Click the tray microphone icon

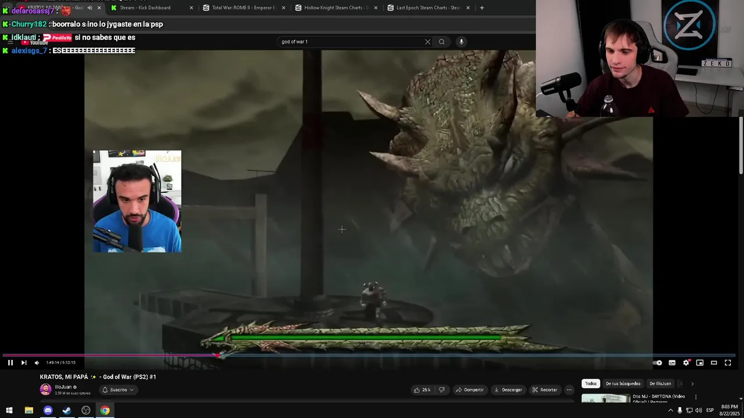tap(679, 410)
